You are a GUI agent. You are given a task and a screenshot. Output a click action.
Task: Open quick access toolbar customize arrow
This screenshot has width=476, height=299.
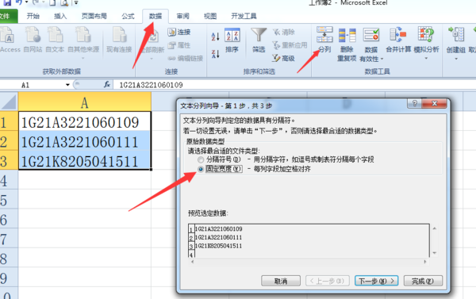click(76, 2)
